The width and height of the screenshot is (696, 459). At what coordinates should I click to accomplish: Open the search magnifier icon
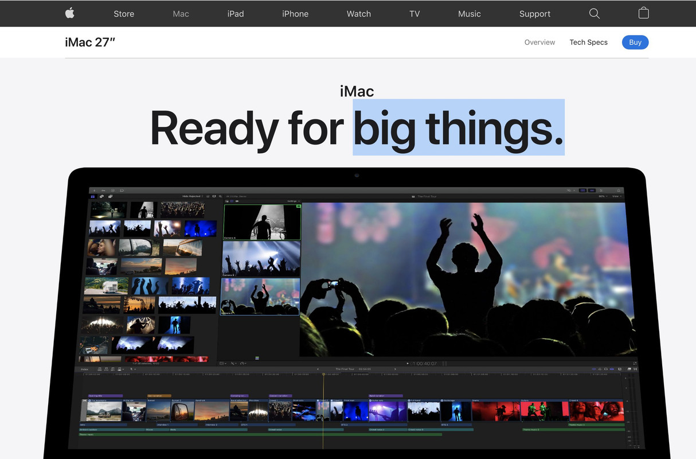coord(595,13)
